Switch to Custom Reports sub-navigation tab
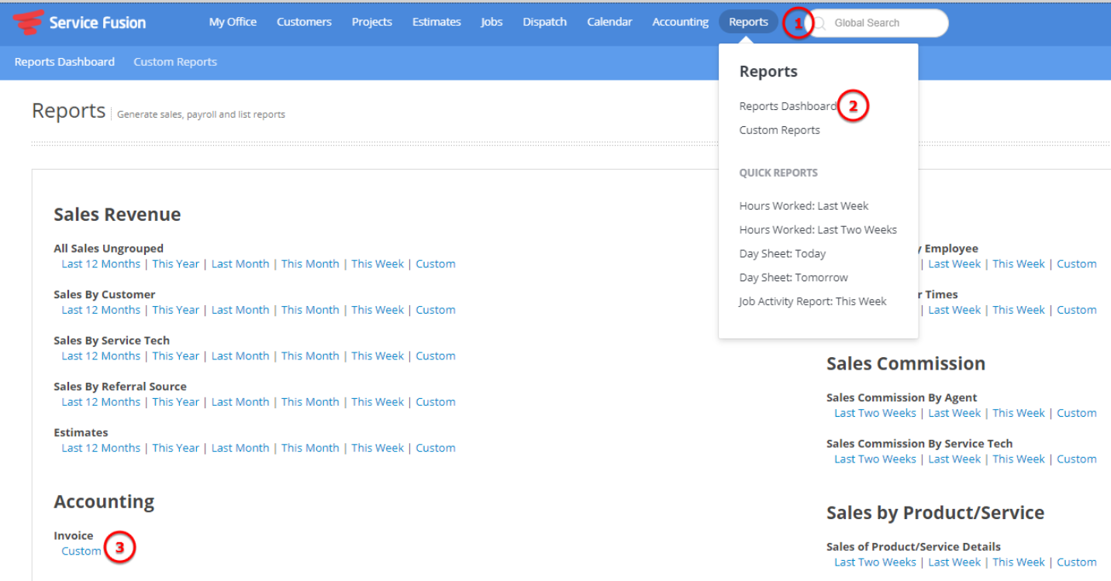 [x=175, y=62]
